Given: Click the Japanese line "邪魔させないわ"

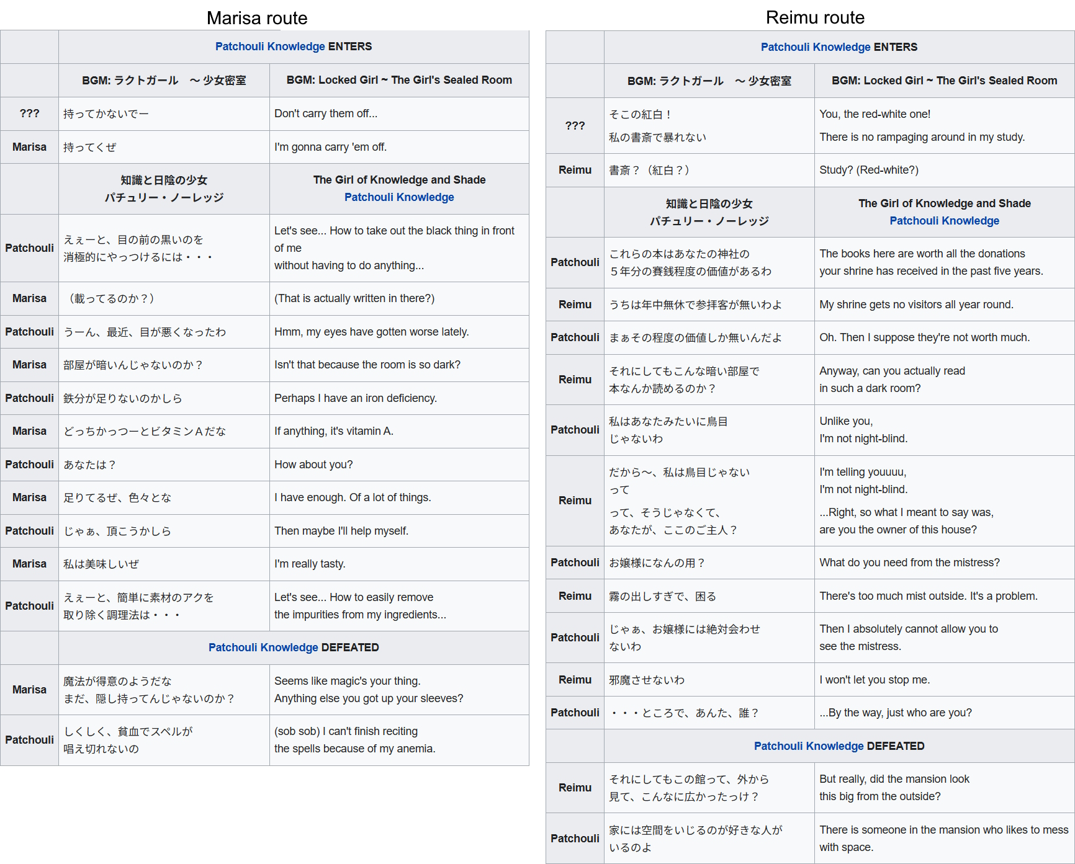Looking at the screenshot, I should (x=647, y=680).
